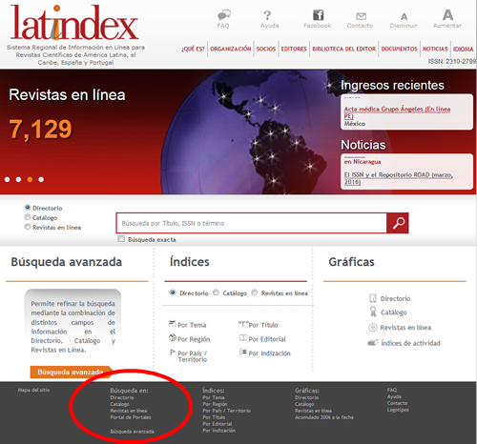The image size is (477, 444).
Task: Select Directorio radio in Índices panel
Action: point(173,293)
